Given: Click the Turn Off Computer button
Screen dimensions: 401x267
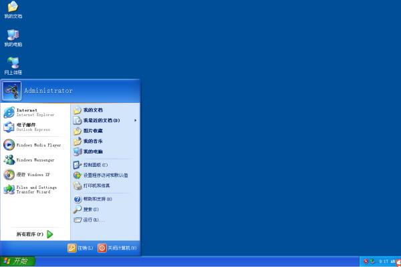Looking at the screenshot, I should tap(118, 248).
